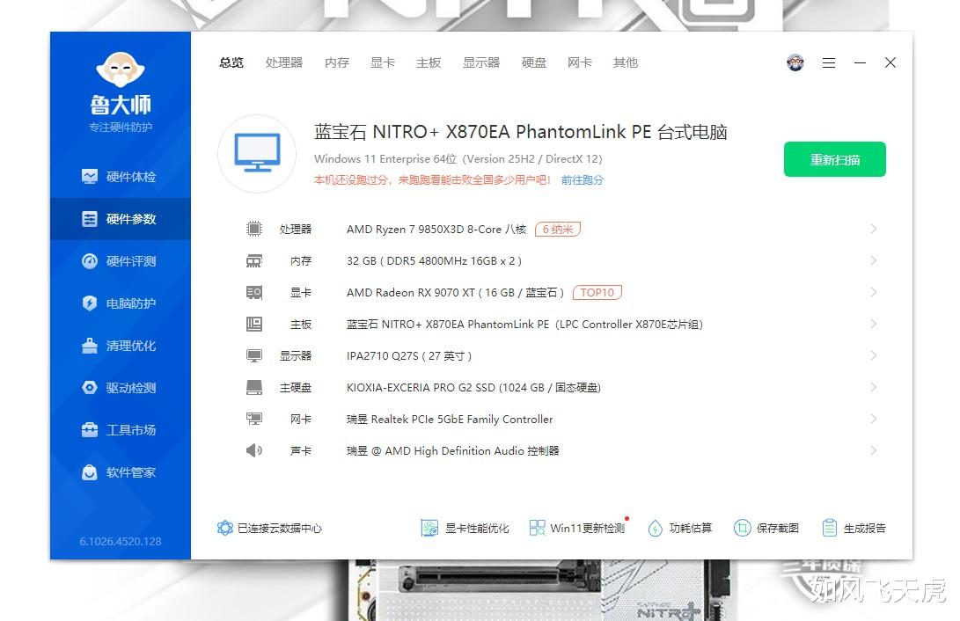Click version number 6.1026.4520.128

121,542
